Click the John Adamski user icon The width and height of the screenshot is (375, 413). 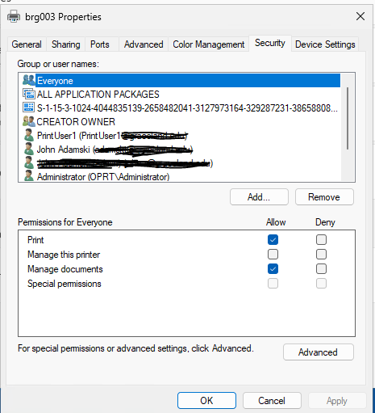pos(28,149)
